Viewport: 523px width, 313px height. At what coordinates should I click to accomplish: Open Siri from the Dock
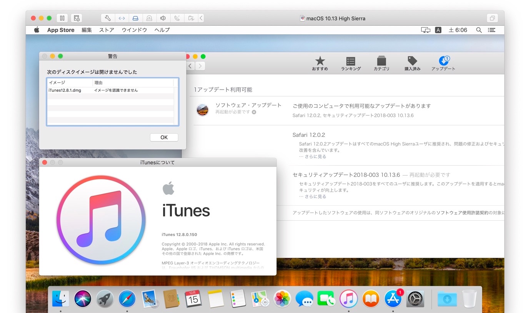[83, 299]
